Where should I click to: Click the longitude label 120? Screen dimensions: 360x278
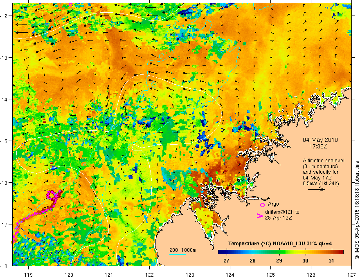click(x=69, y=275)
